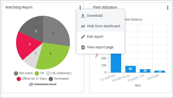Click the crossed-eye Hide from dashboard icon
This screenshot has height=98, width=173.
point(83,26)
